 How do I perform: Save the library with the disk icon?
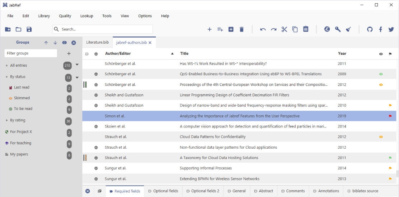(29, 29)
